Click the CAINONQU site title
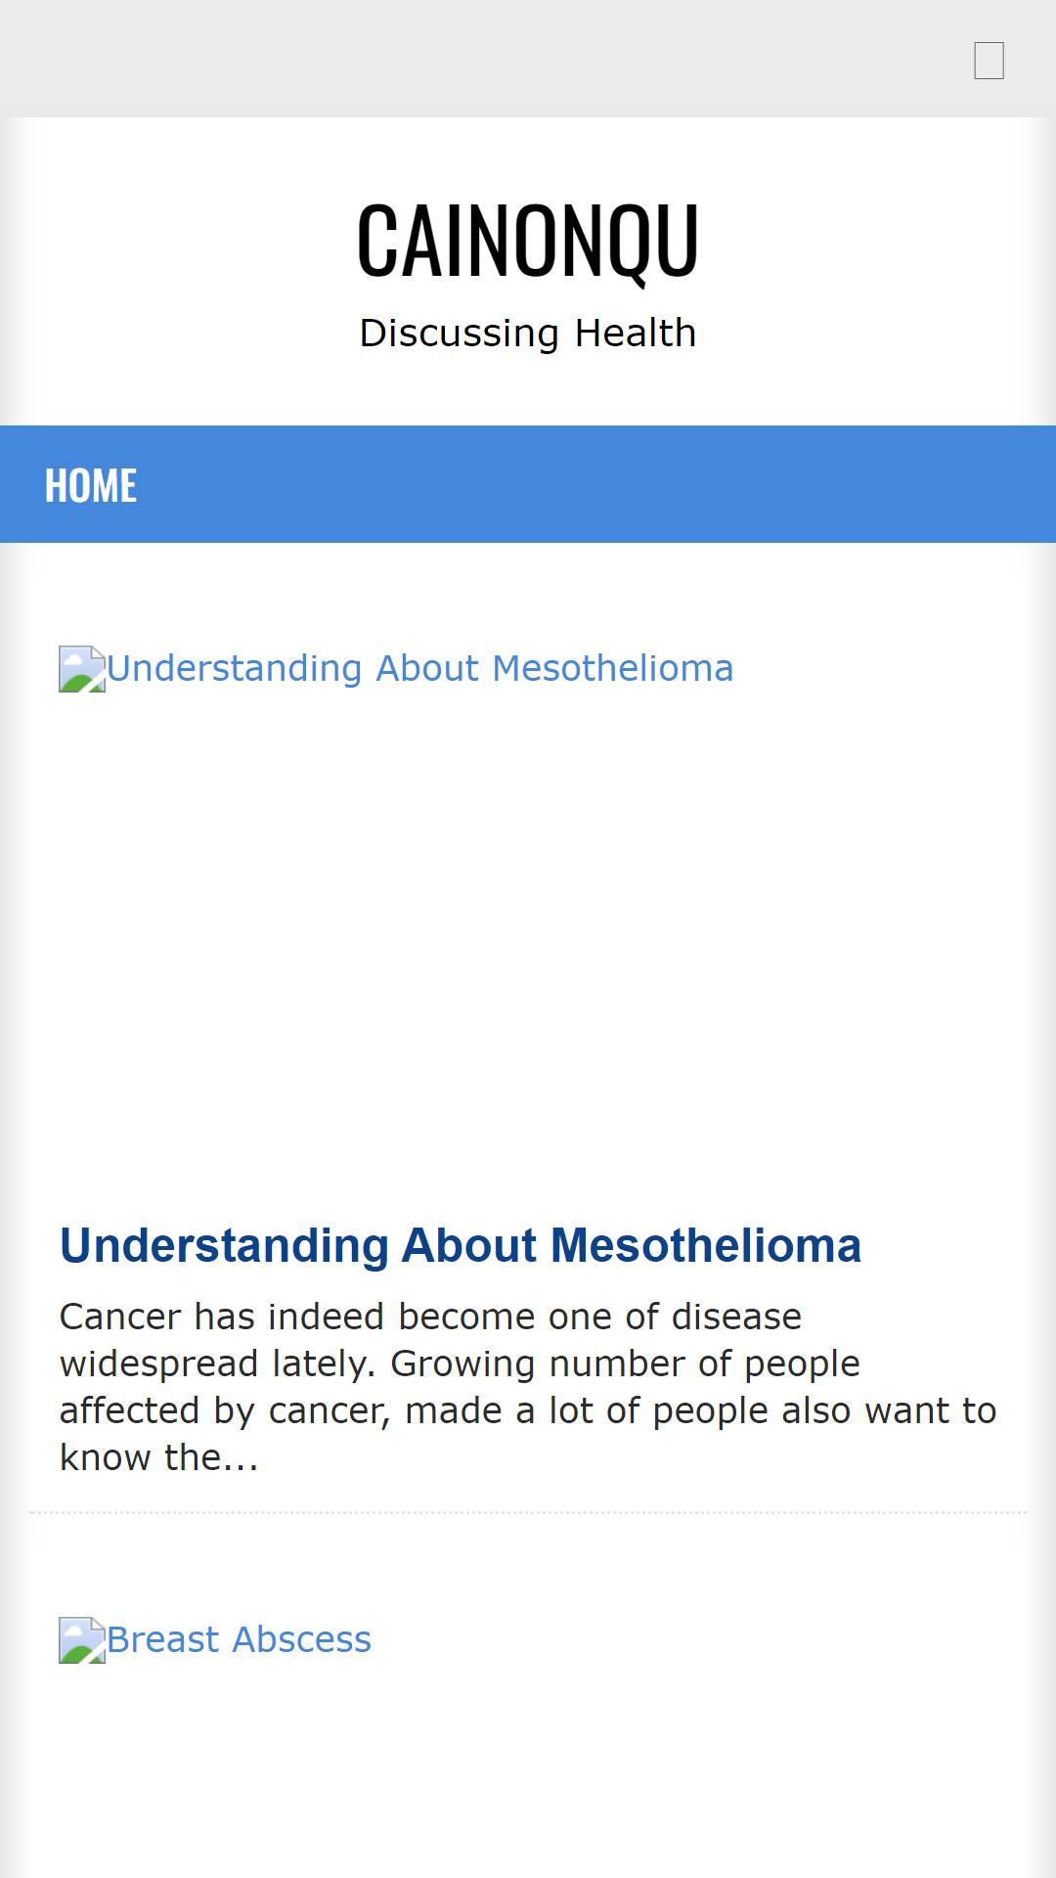The image size is (1056, 1878). pos(528,241)
